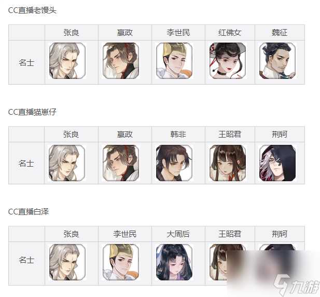Open the 魏征 character avatar

pos(277,61)
